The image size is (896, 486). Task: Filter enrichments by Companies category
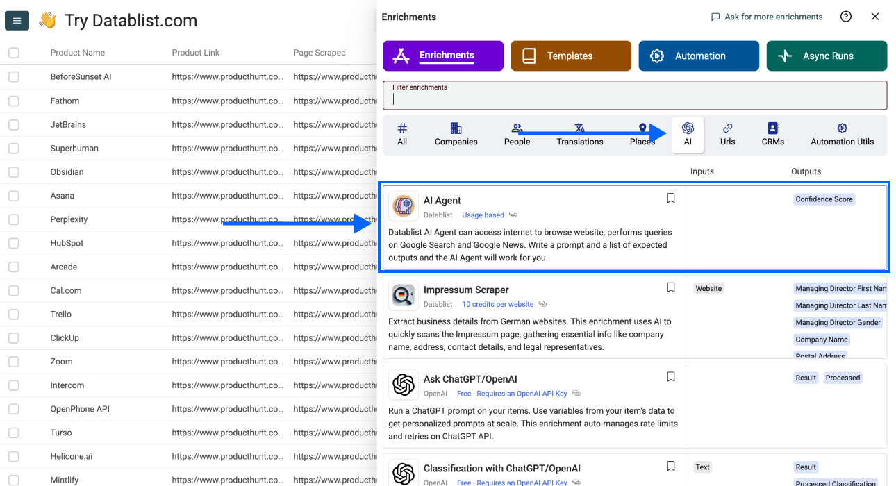[x=456, y=135]
